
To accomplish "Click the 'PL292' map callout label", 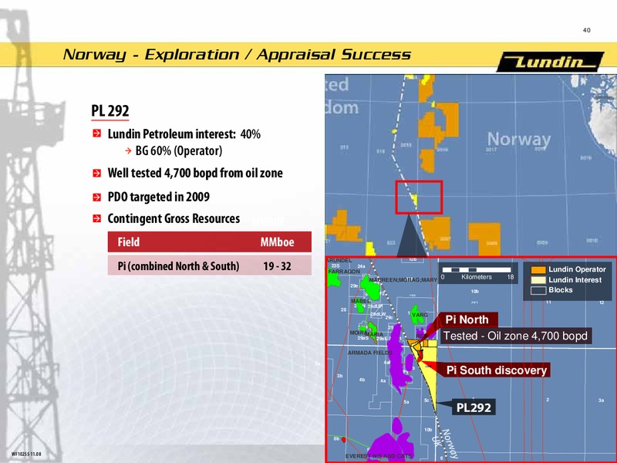I will [x=474, y=407].
